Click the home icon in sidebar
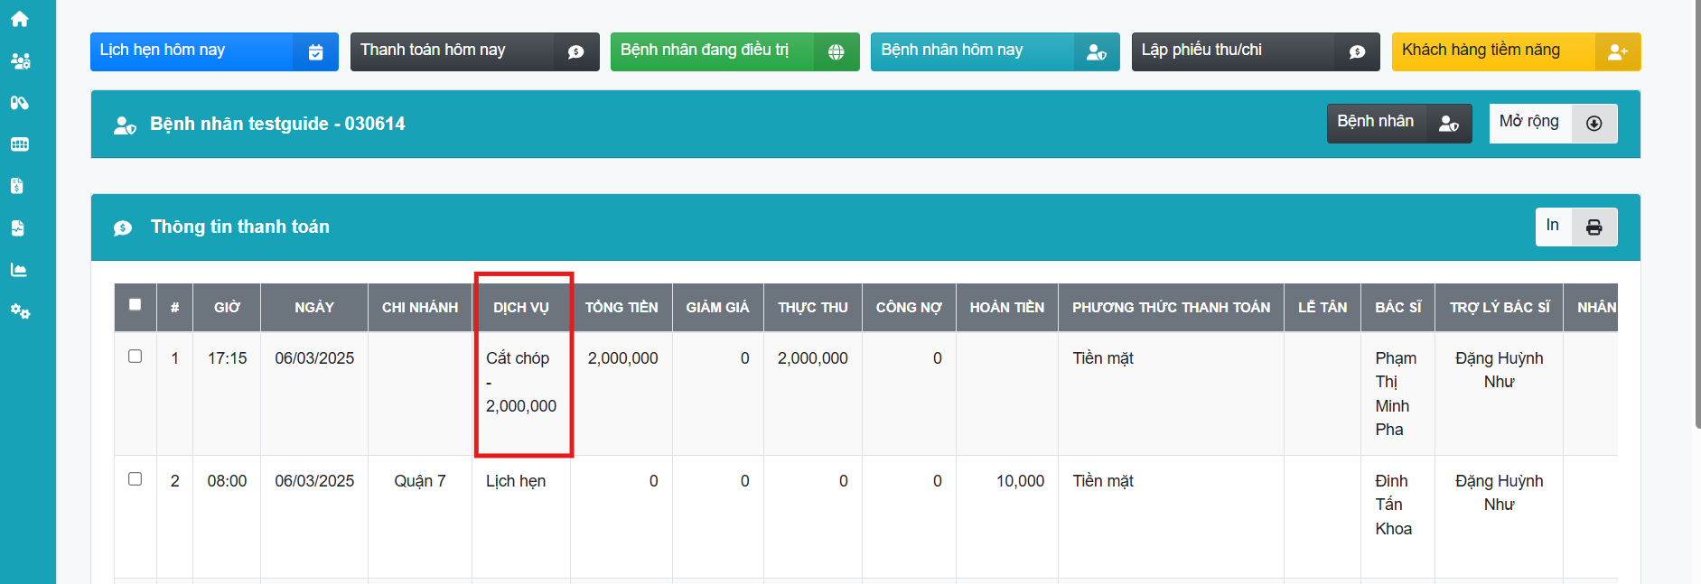The height and width of the screenshot is (584, 1701). 19,19
